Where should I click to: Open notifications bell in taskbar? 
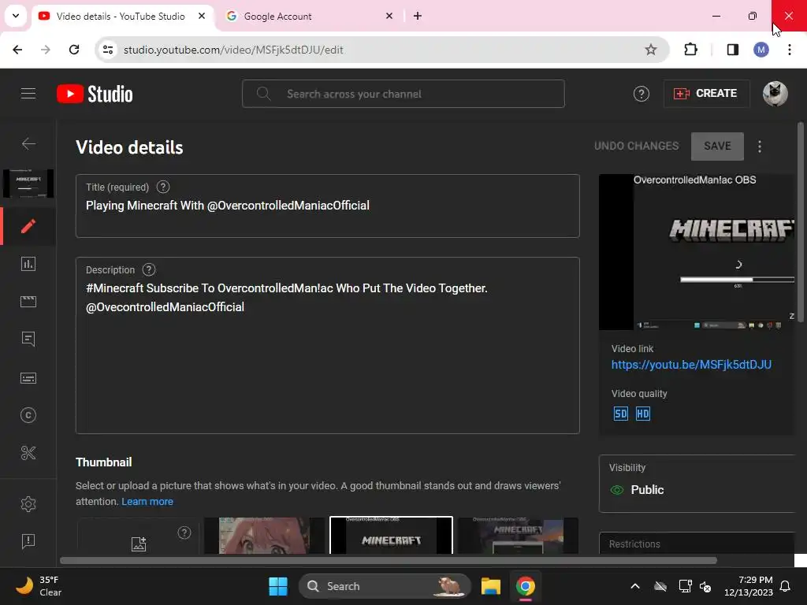[785, 586]
